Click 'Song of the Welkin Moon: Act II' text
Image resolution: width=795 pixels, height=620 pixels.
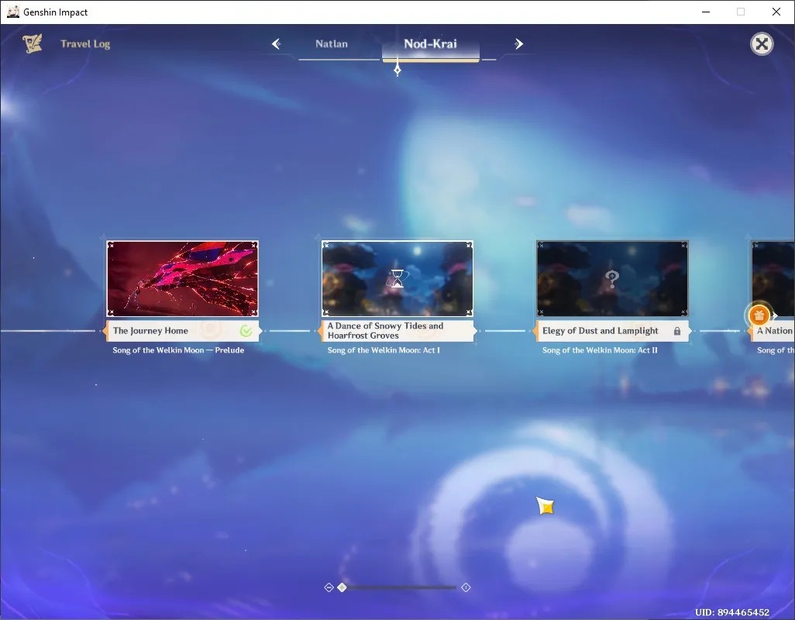click(x=600, y=350)
